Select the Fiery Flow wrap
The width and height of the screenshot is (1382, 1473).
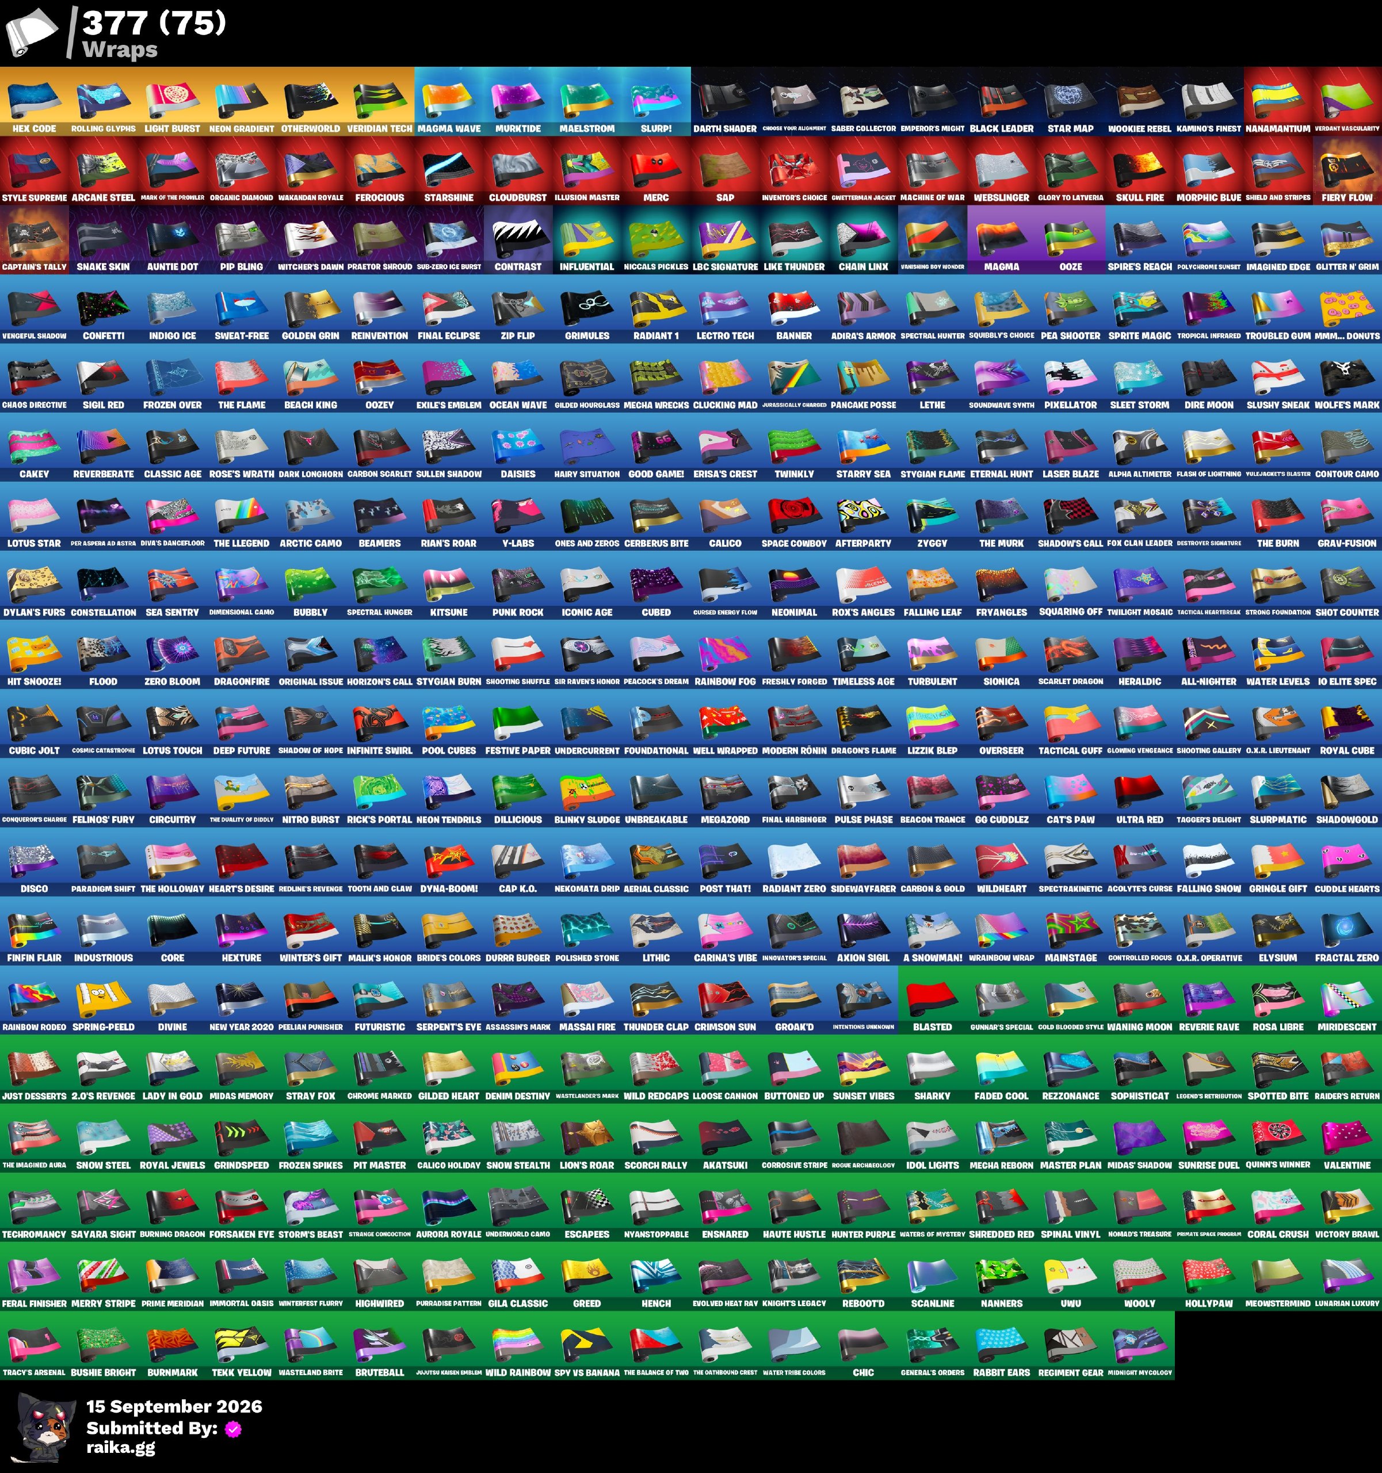[1347, 170]
